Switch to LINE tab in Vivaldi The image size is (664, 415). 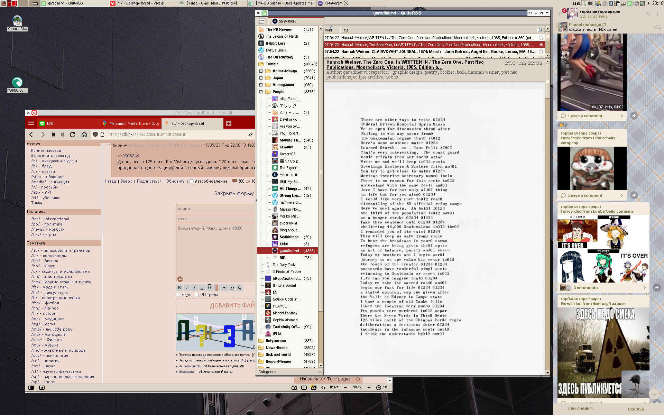pos(68,123)
